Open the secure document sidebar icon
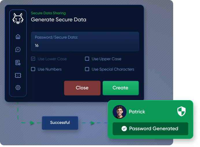 click(18, 62)
